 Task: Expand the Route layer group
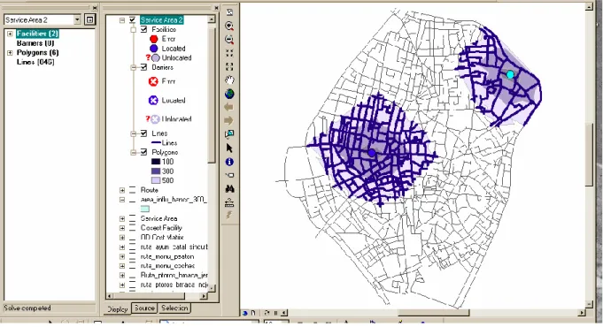pos(122,190)
